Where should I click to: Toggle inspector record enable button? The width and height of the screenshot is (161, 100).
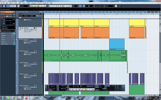(x=2, y=17)
